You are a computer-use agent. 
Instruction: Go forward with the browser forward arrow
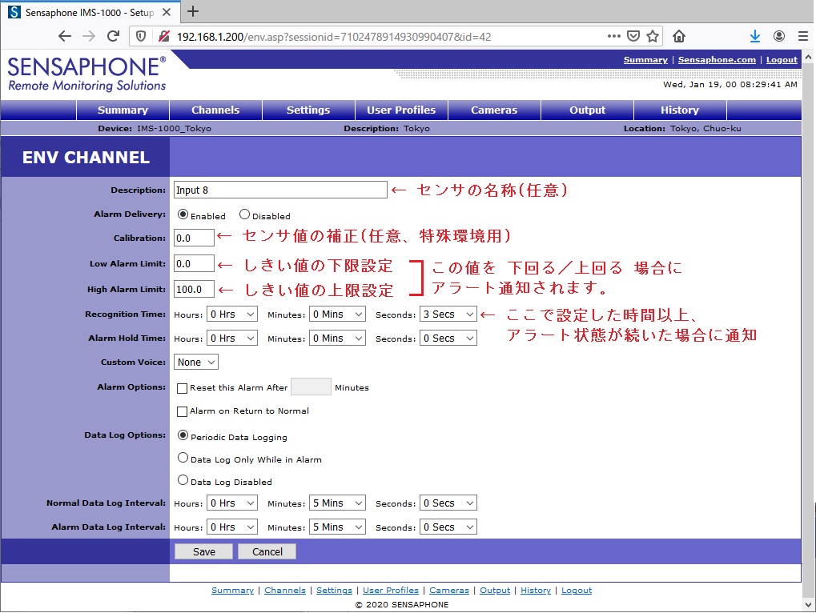point(89,36)
